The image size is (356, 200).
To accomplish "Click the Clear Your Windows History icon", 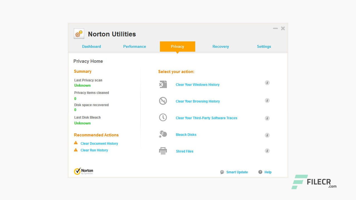I will pyautogui.click(x=163, y=84).
